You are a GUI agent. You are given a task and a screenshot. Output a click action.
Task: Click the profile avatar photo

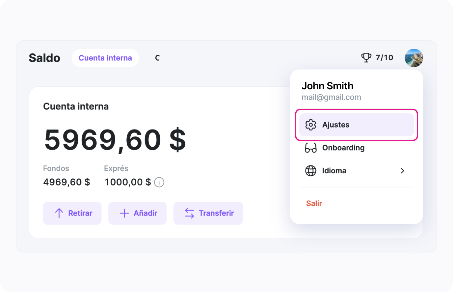(413, 58)
